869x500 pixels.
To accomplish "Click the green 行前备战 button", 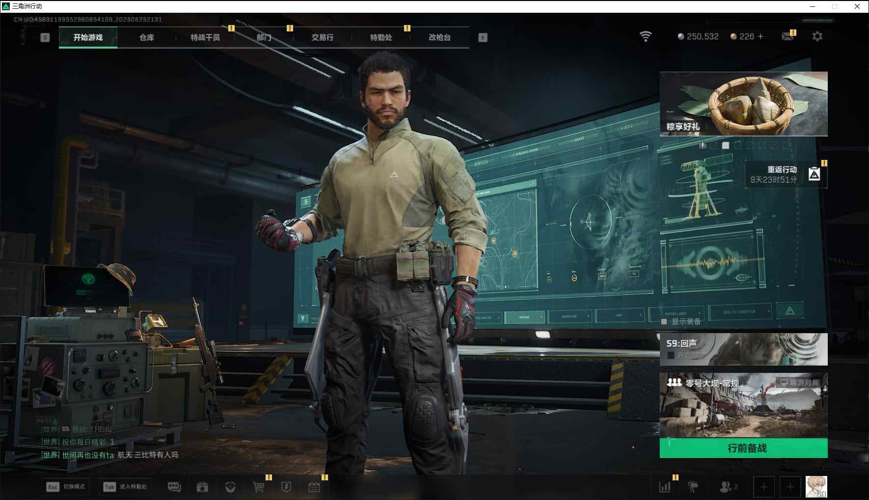I will point(743,448).
